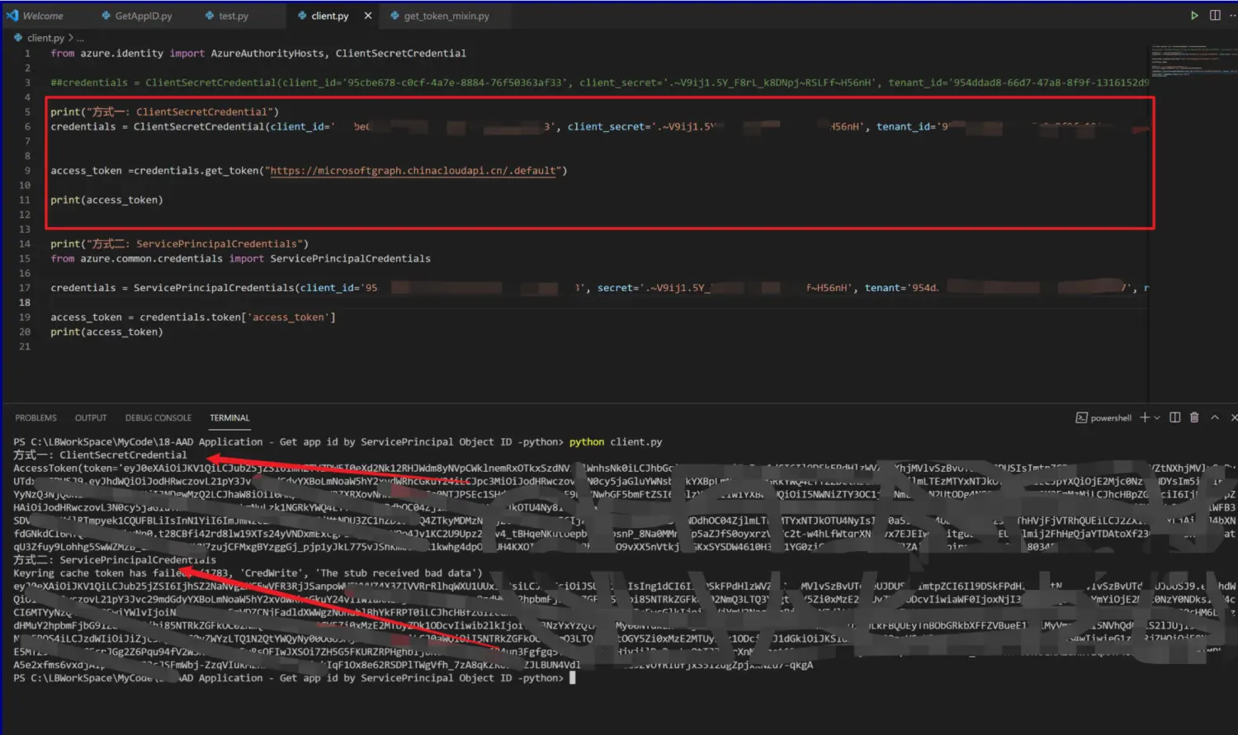The image size is (1238, 735).
Task: Click the azure.identity import line
Action: (258, 53)
